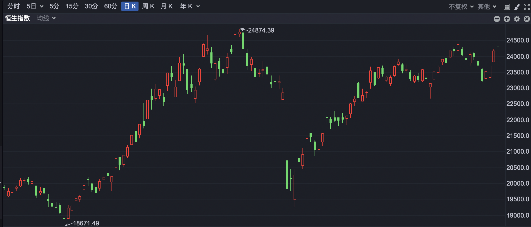Screen dimensions: 531x227
Task: Expand the 均线 indicator dropdown
Action: tap(46, 18)
